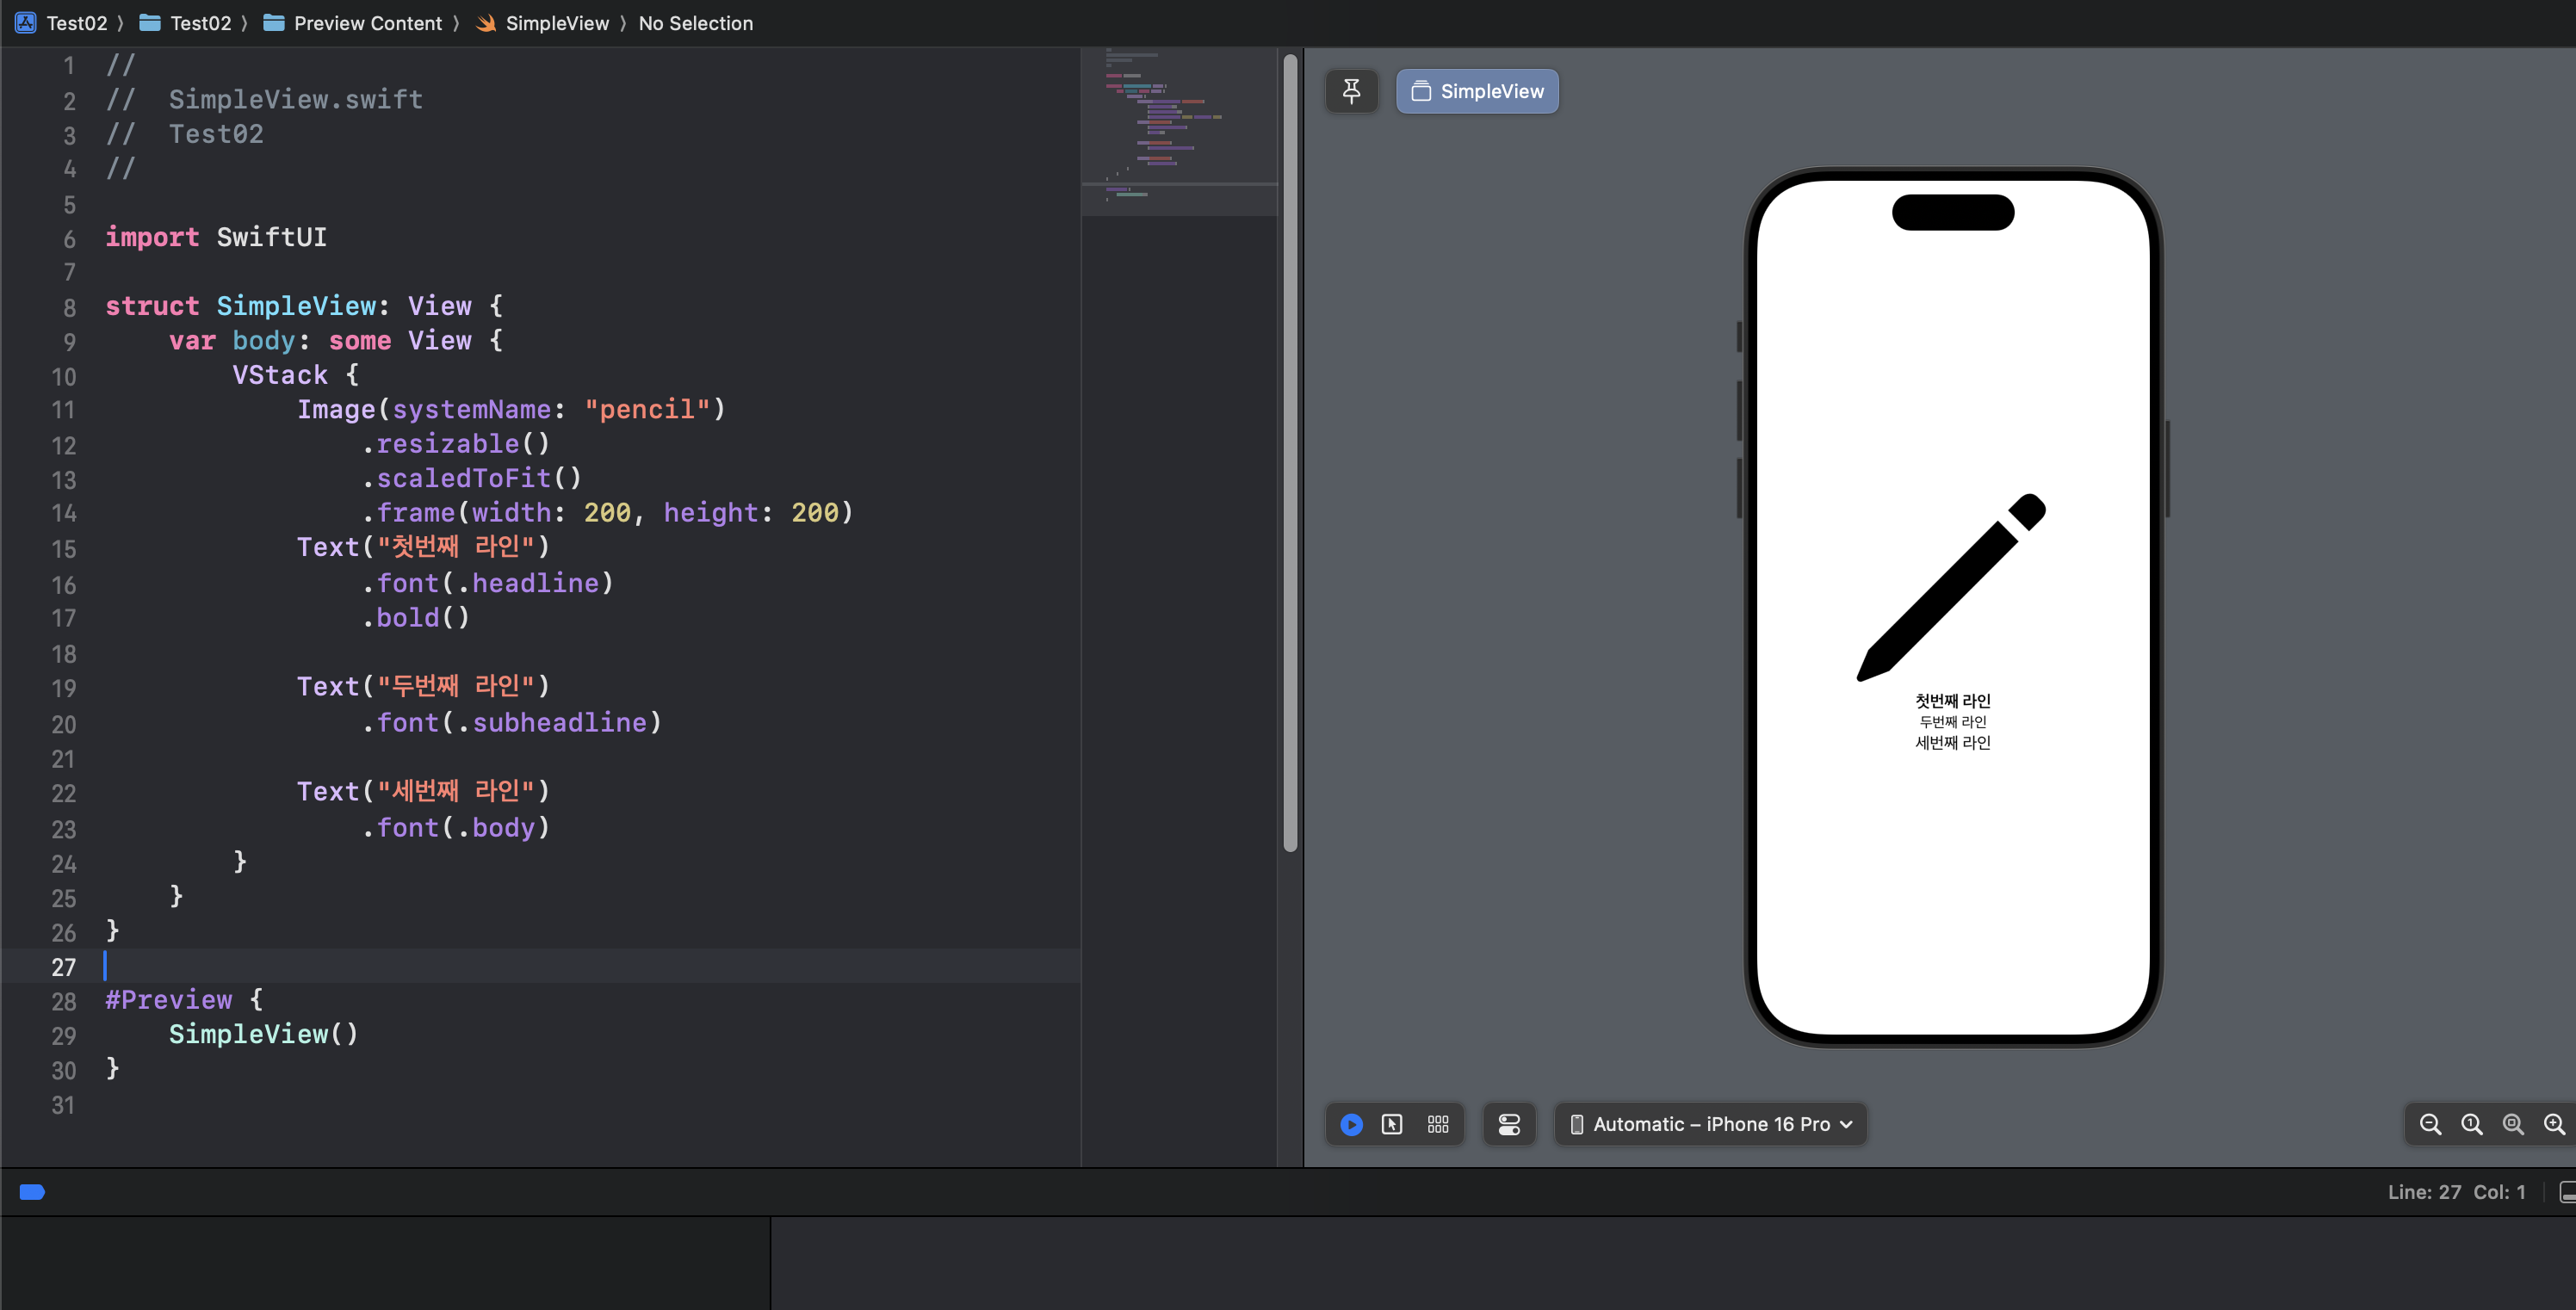Zoom in the preview canvas
2576x1310 pixels.
pyautogui.click(x=2553, y=1124)
